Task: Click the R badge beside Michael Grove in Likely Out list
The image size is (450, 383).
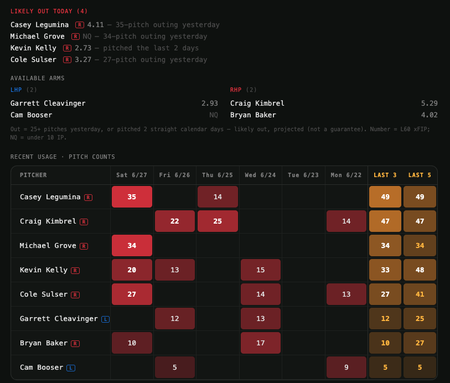Action: [75, 37]
